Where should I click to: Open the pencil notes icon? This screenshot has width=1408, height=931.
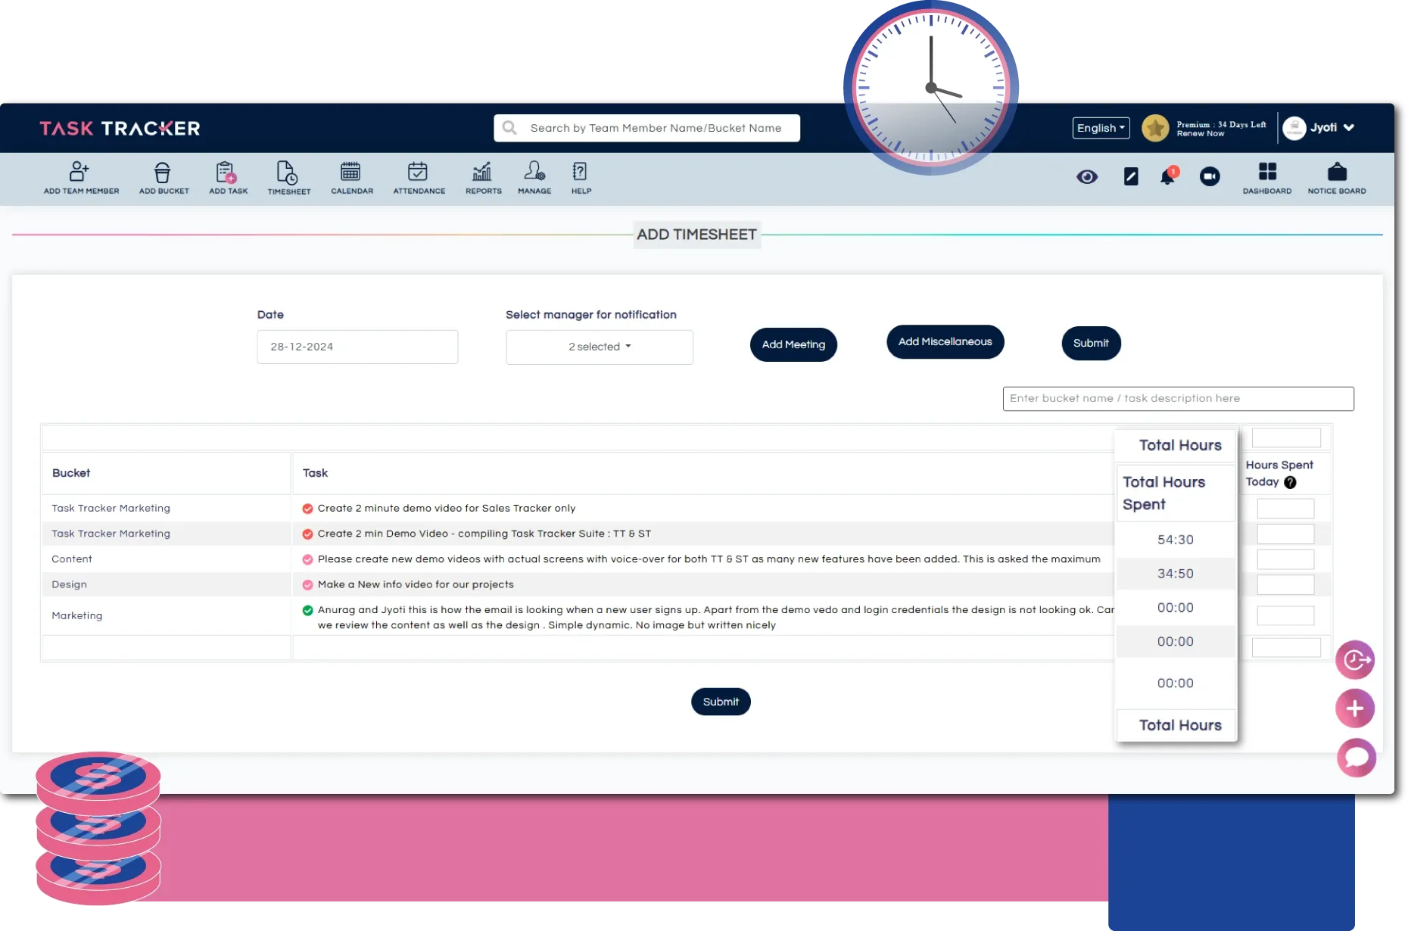tap(1131, 177)
